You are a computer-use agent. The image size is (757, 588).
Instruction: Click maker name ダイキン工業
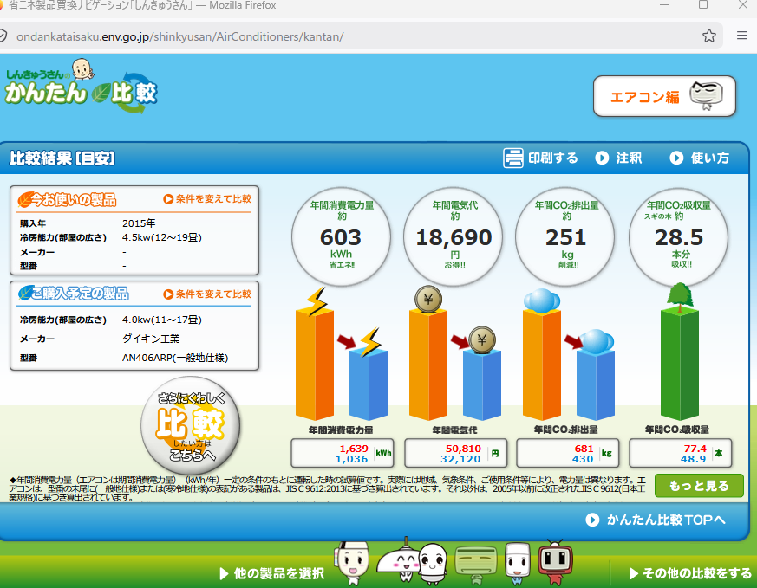(x=151, y=339)
